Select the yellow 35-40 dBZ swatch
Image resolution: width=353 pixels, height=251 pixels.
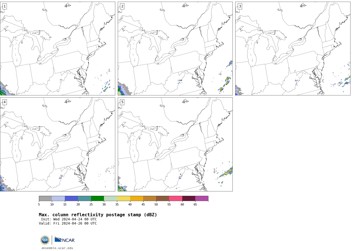124,199
